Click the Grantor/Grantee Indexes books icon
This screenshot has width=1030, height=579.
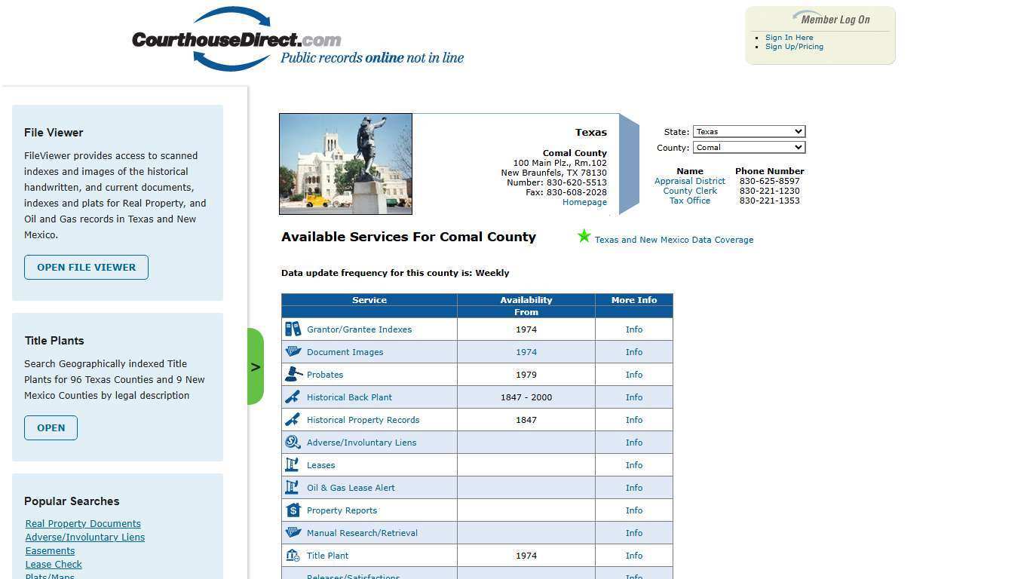293,329
